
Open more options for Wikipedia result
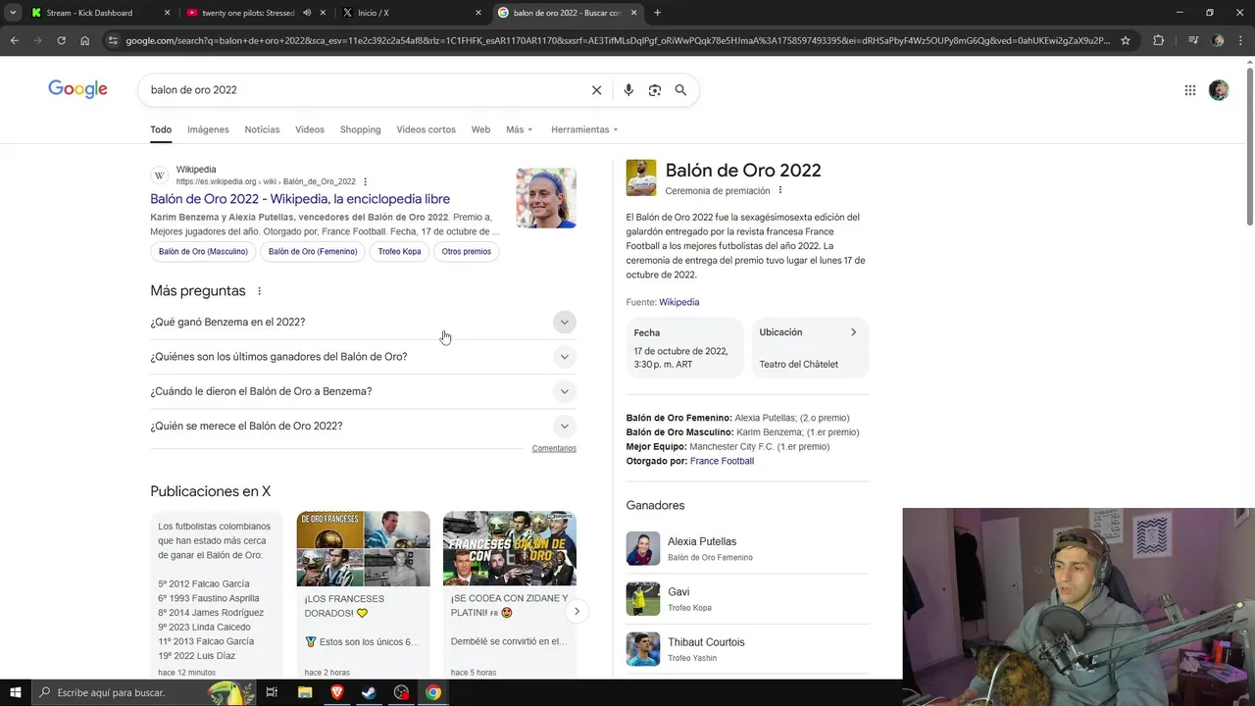click(x=365, y=181)
